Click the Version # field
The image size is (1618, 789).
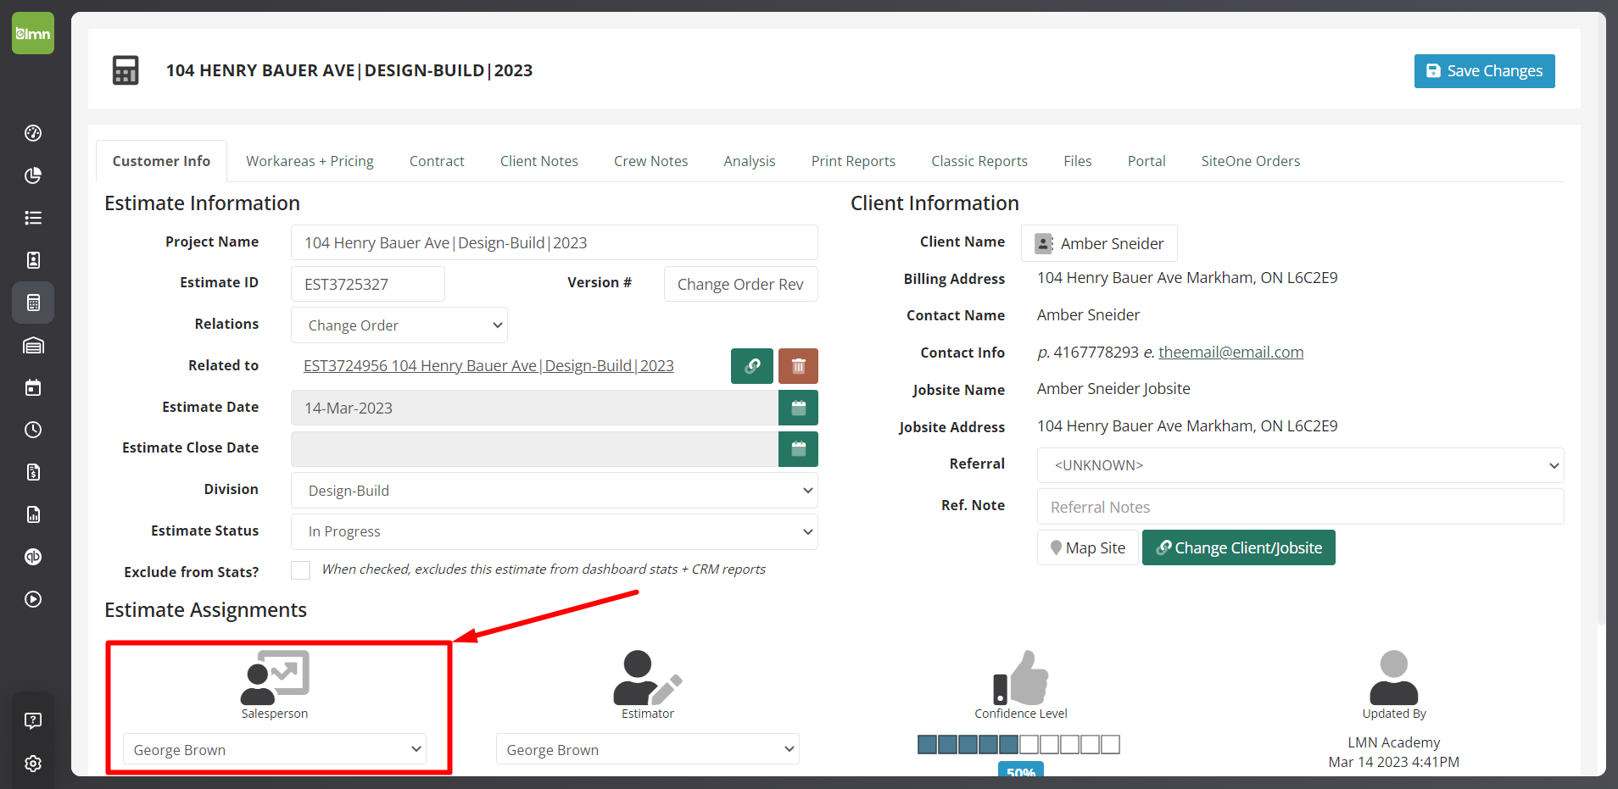pos(741,284)
